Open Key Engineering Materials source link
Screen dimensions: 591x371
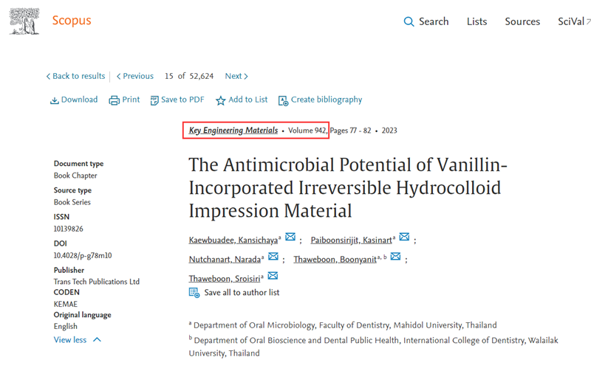point(233,131)
